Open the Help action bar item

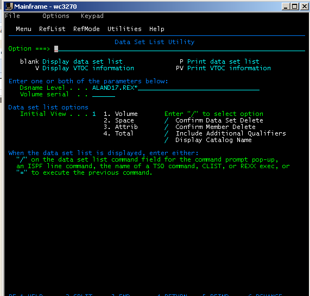[x=157, y=29]
